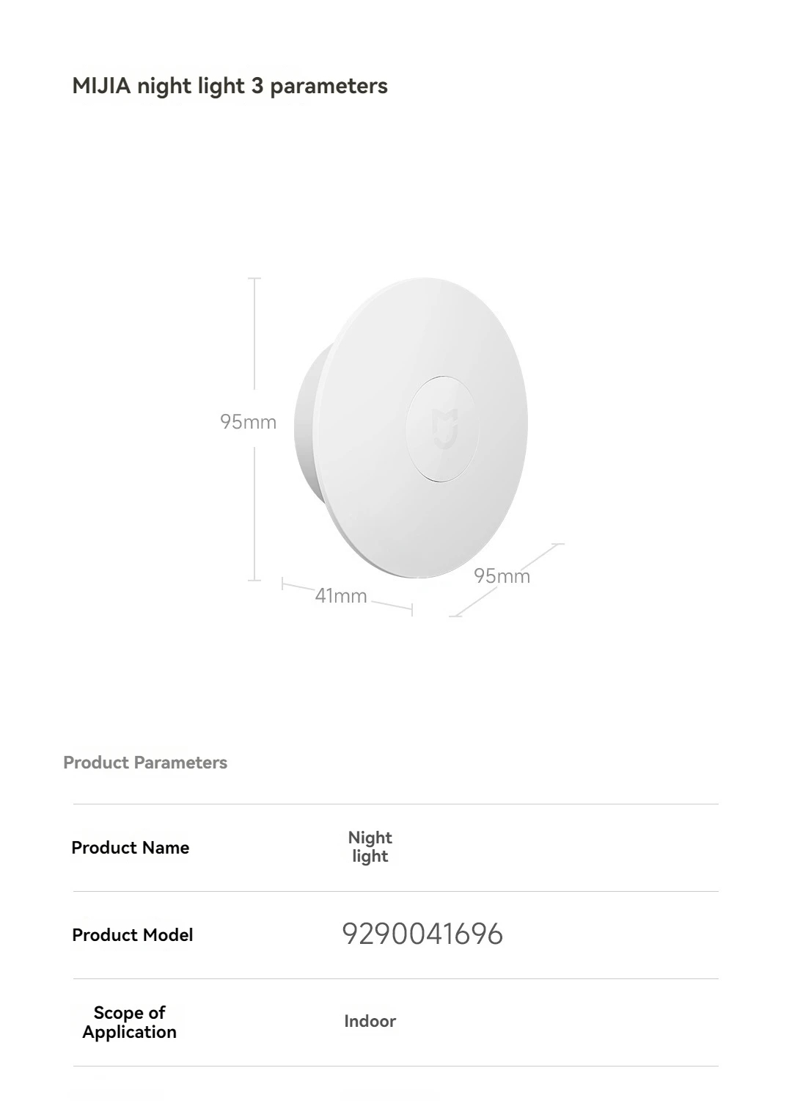Click the Product Name row label
This screenshot has height=1101, width=792.
131,848
